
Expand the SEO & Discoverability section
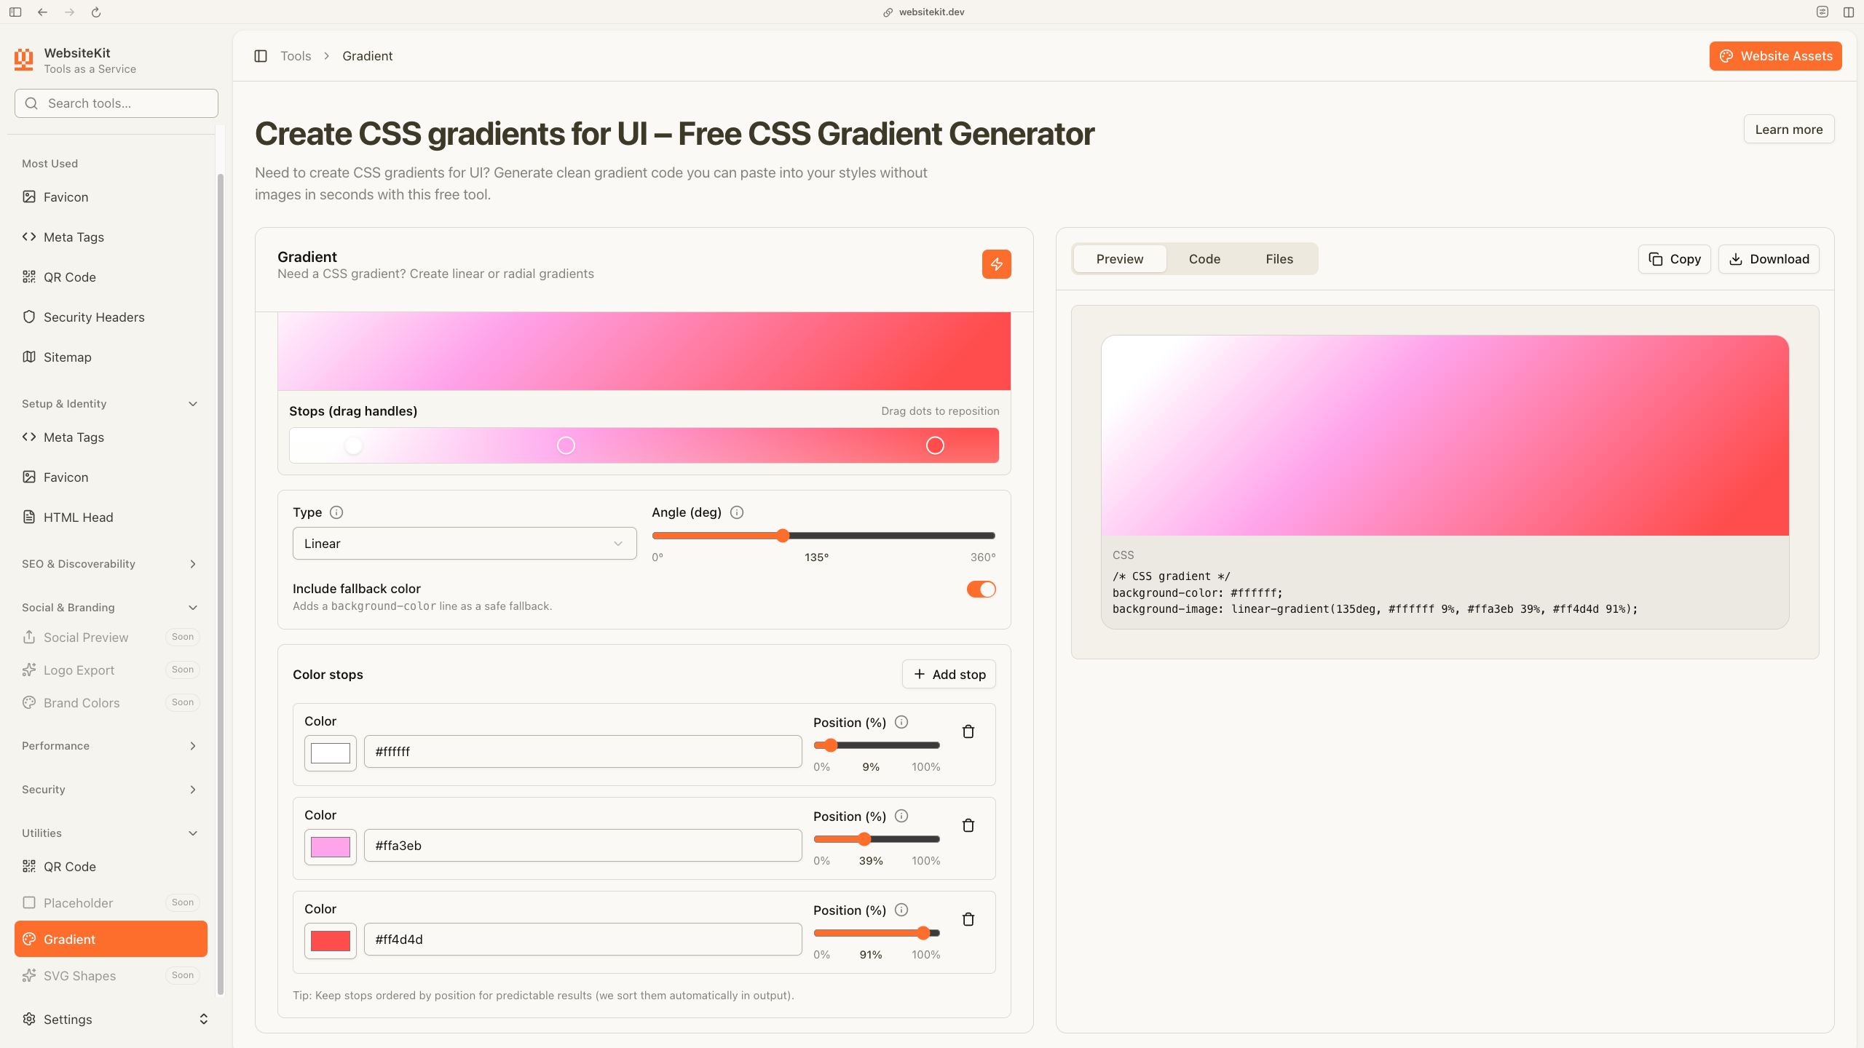[x=111, y=564]
